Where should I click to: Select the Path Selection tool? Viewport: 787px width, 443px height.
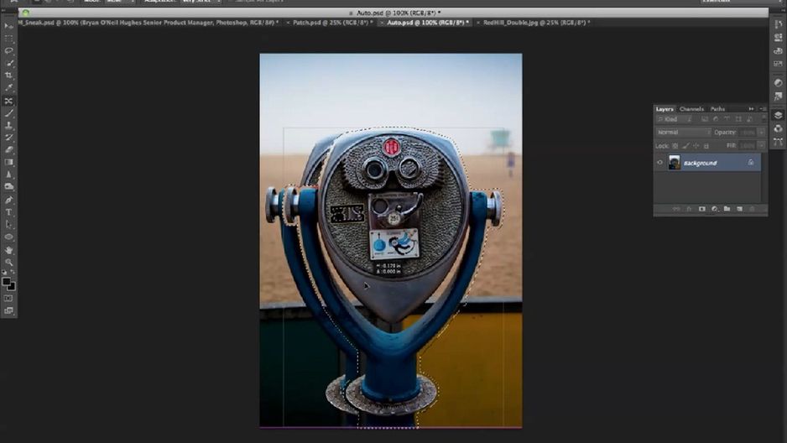point(8,224)
